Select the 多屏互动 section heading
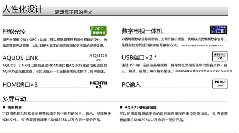 pyautogui.click(x=14, y=99)
